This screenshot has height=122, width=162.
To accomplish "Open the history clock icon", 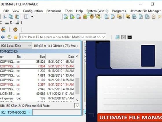I will [9, 37].
